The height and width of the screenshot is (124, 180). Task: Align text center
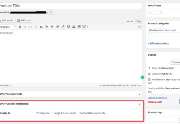(x=52, y=27)
